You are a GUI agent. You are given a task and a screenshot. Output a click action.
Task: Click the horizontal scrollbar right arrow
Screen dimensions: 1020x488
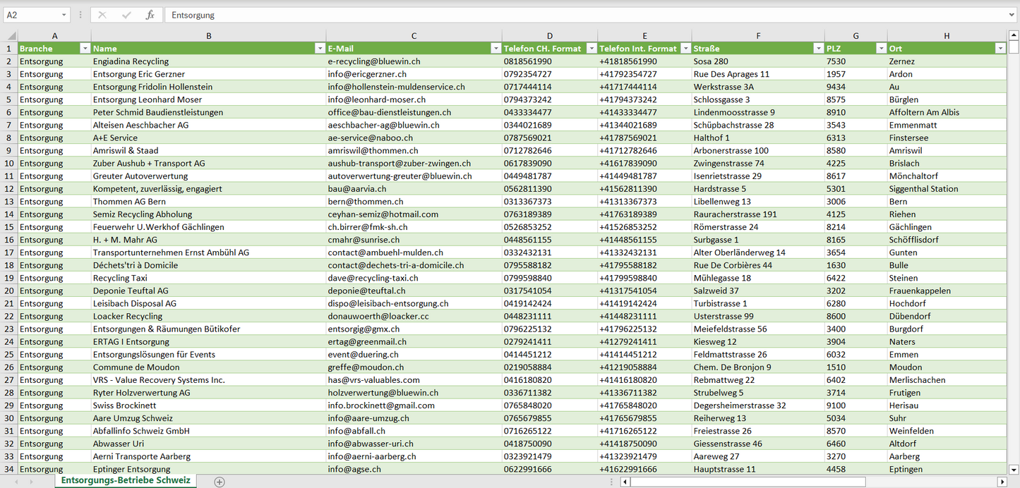pyautogui.click(x=1002, y=482)
